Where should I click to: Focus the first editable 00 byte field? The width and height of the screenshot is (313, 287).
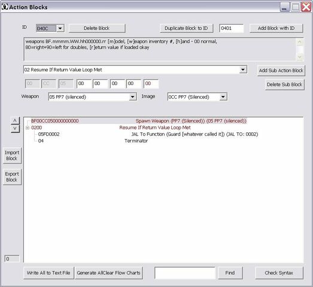[84, 84]
